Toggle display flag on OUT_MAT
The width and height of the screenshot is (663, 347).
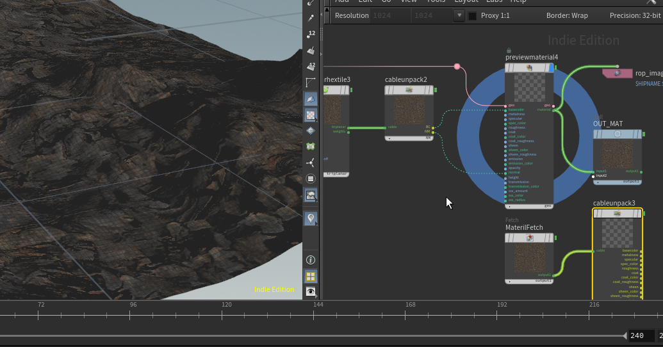(644, 134)
